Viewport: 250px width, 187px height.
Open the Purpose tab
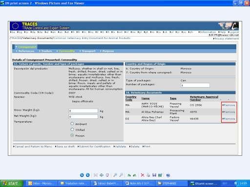(x=107, y=51)
